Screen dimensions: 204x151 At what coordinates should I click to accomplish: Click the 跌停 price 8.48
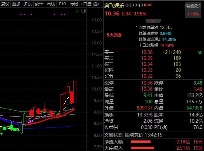(x=198, y=83)
